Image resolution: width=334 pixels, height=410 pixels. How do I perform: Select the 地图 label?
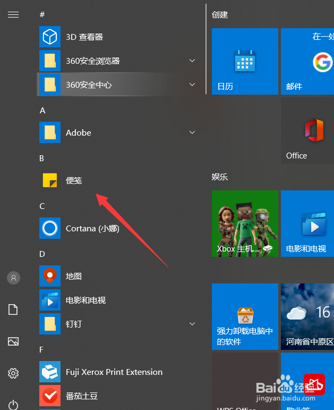click(x=74, y=276)
